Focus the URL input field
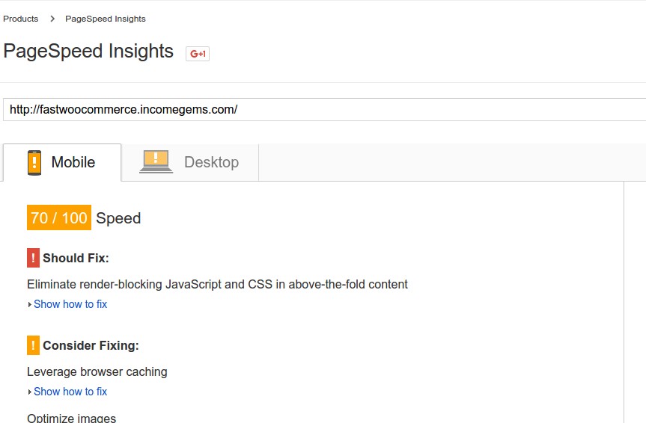The image size is (646, 423). 324,109
